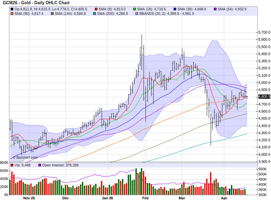The image size is (271, 208).
Task: Click the chart title GCM26 - Gold
Action: [x=19, y=3]
